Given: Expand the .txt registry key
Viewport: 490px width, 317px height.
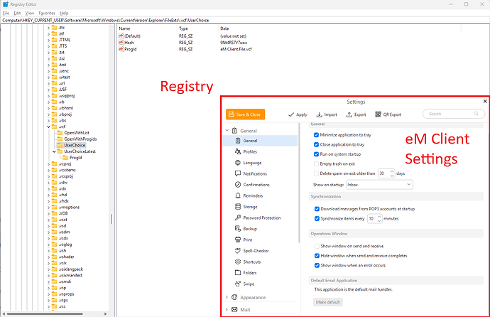Looking at the screenshot, I should (x=49, y=52).
